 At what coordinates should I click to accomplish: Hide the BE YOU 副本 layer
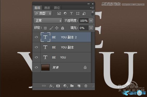[36, 47]
